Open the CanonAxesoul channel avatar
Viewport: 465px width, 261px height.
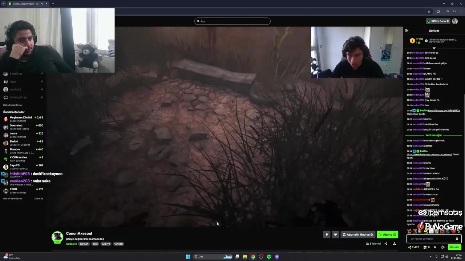click(57, 237)
